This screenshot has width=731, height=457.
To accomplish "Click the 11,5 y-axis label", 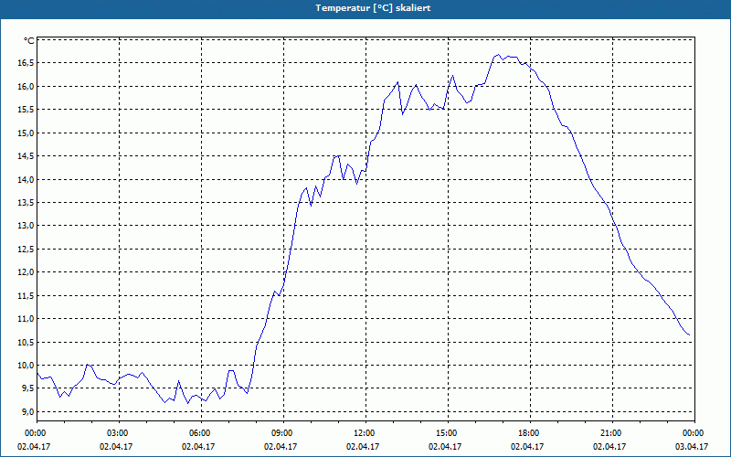I will (x=26, y=295).
